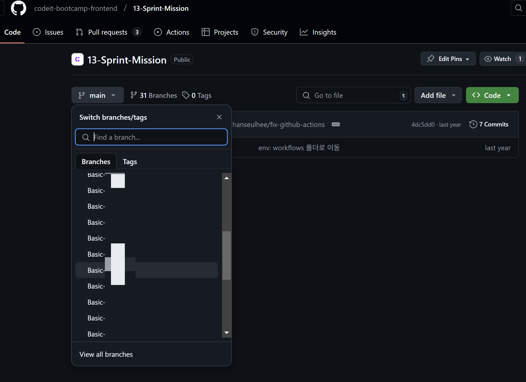Open the Actions tab
The width and height of the screenshot is (526, 382).
(x=172, y=32)
